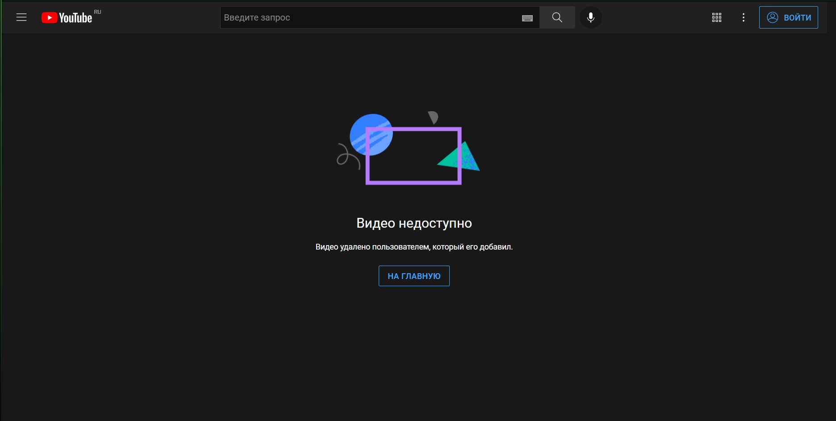Click the ВОЙТИ sign-in text
The width and height of the screenshot is (836, 421).
pos(797,17)
